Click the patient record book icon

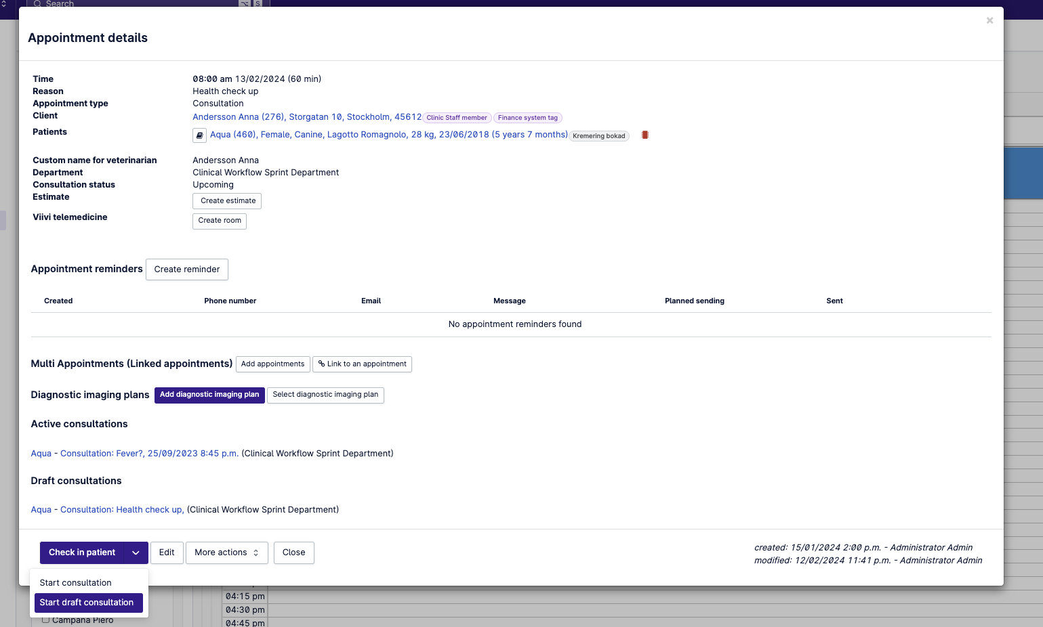tap(199, 135)
